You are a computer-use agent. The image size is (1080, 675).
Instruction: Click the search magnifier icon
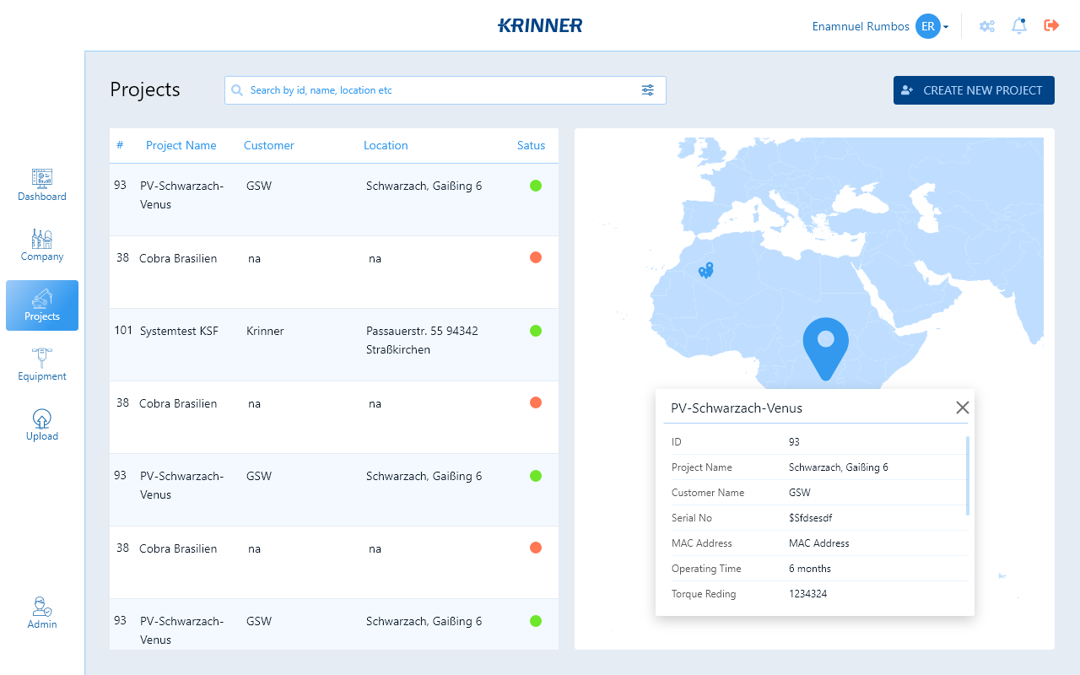(x=237, y=90)
